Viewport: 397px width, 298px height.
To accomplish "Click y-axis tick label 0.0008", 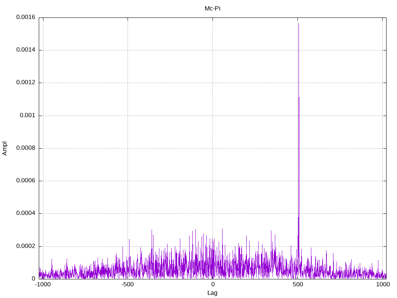I will (26, 148).
